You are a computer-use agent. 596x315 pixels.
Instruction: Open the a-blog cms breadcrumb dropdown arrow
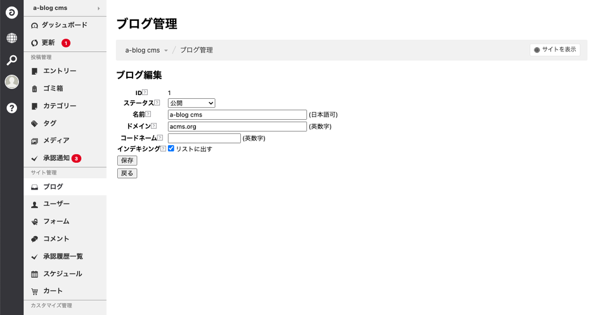[x=165, y=51]
